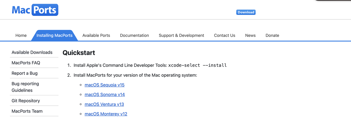Open the Contact Us tab
Viewport: 351px width, 119px height.
[x=225, y=36]
